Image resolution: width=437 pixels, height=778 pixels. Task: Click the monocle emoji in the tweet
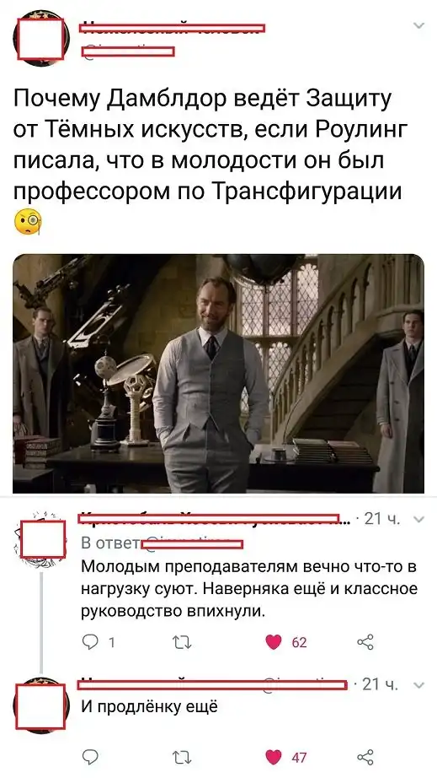pos(28,222)
